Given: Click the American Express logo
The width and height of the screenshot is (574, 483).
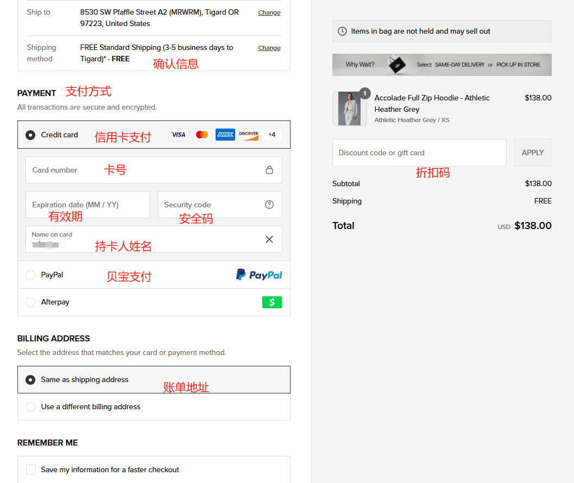Looking at the screenshot, I should click(x=225, y=135).
